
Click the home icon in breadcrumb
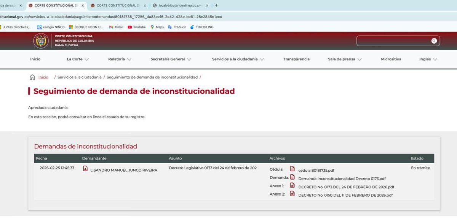tap(32, 77)
